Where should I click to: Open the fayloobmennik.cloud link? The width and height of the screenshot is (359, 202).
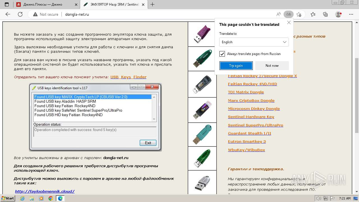(45, 191)
